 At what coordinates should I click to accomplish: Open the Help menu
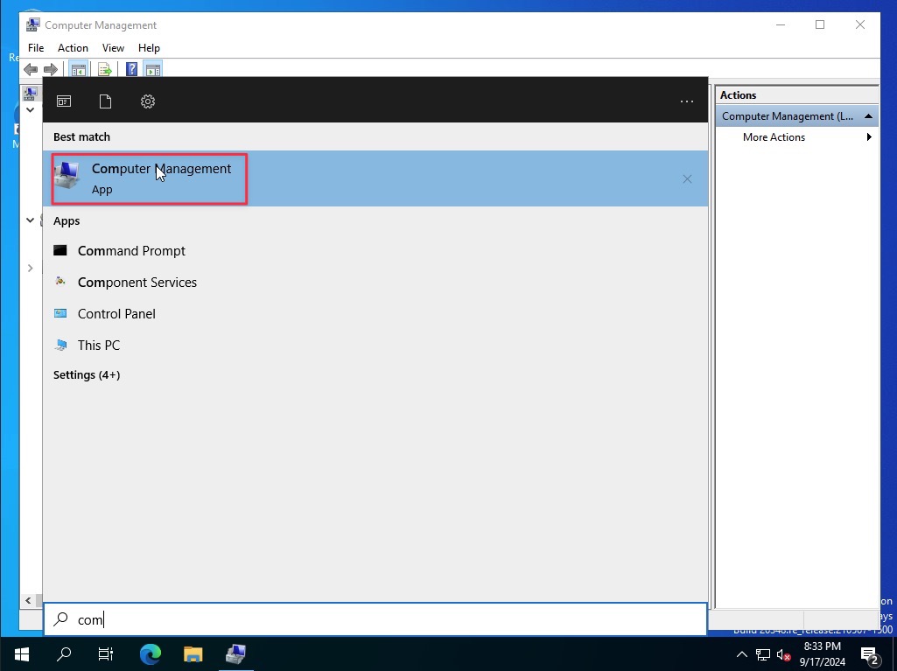[149, 48]
